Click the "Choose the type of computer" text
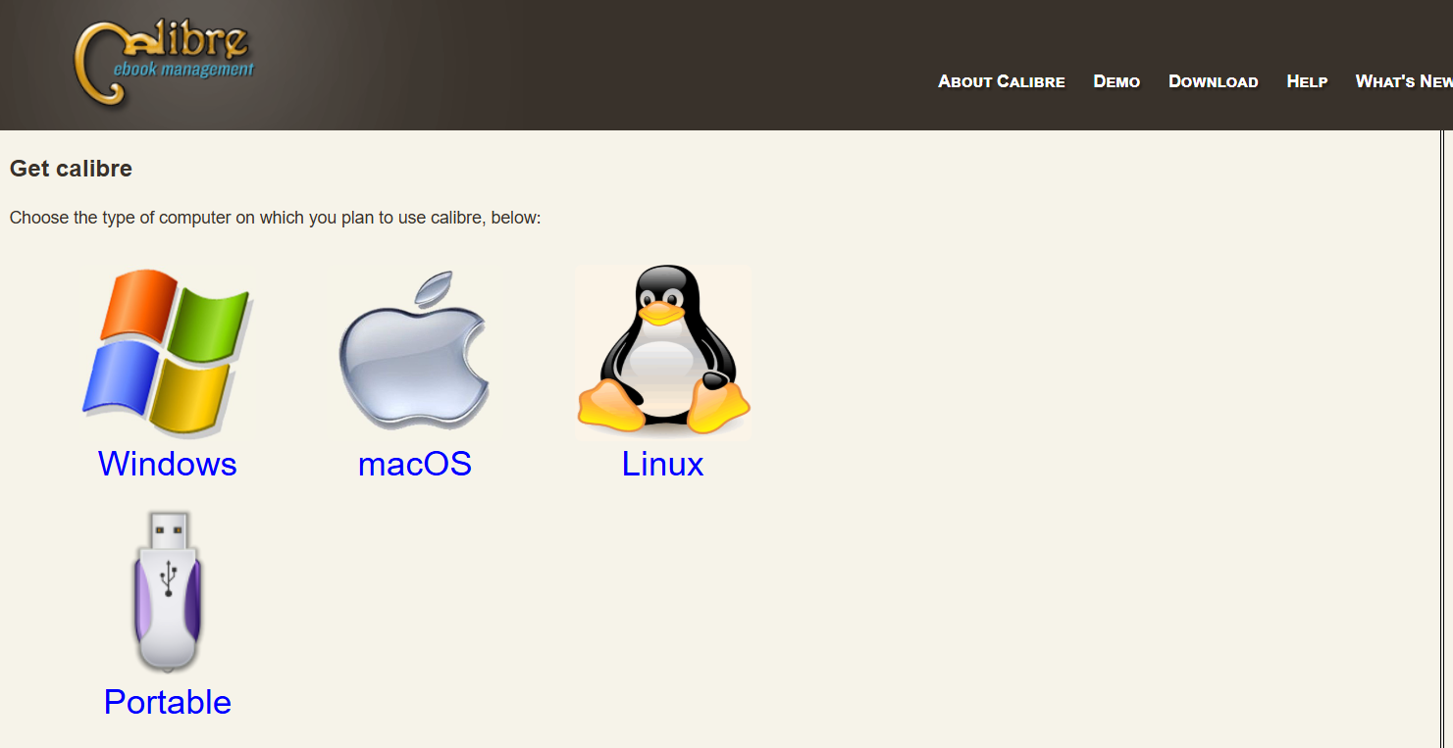This screenshot has height=748, width=1453. [x=276, y=218]
